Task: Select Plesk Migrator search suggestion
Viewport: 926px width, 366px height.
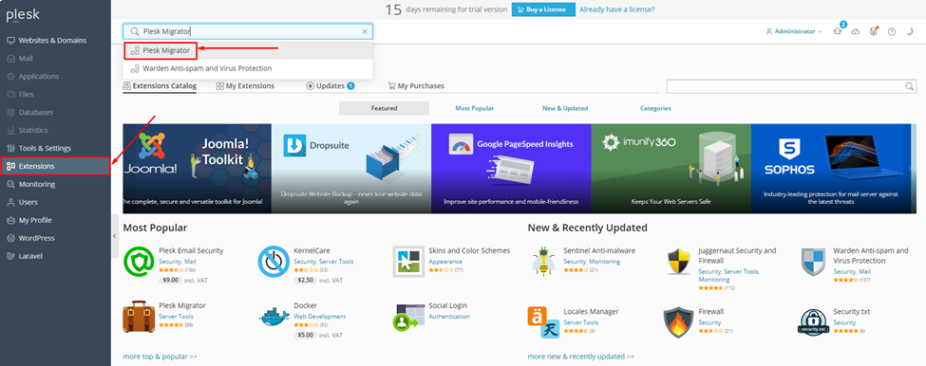Action: 248,50
